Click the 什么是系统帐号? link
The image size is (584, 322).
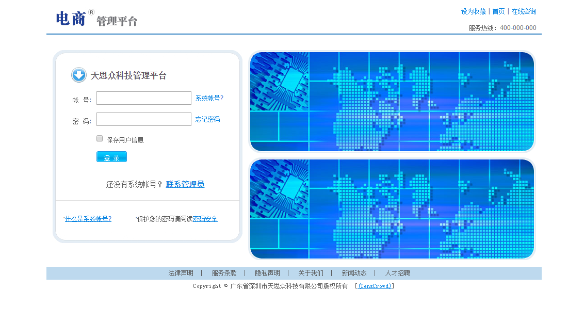tap(87, 218)
